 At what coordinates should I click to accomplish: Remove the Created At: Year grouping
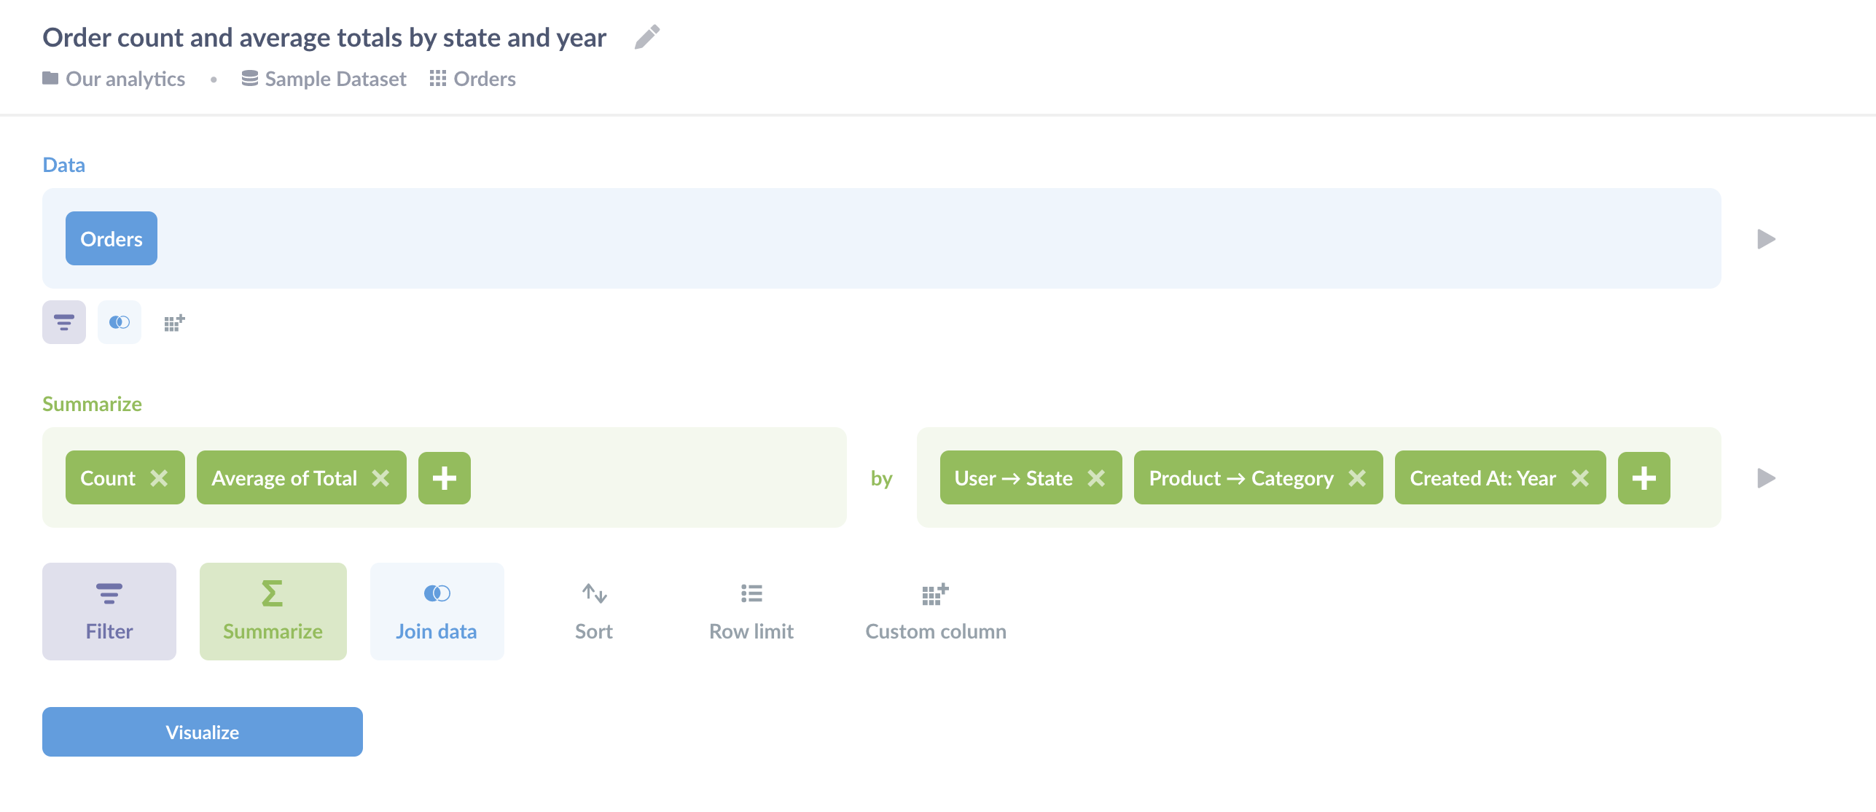(x=1580, y=478)
